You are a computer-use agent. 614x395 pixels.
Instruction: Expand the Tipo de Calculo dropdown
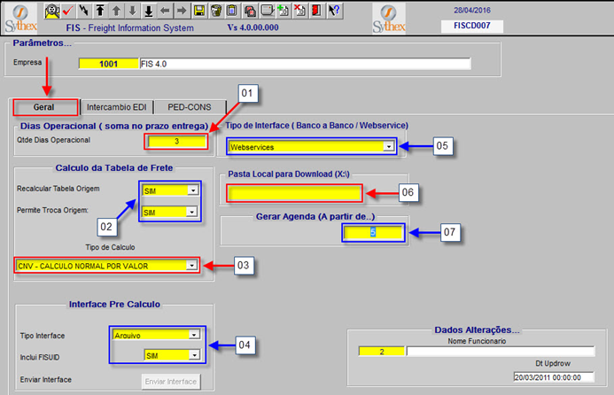pyautogui.click(x=190, y=265)
